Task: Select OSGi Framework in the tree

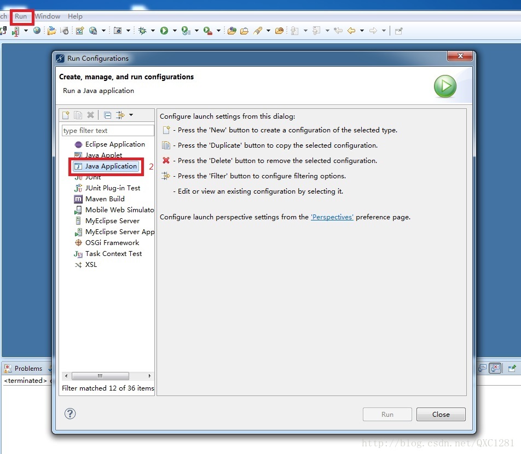Action: point(107,243)
